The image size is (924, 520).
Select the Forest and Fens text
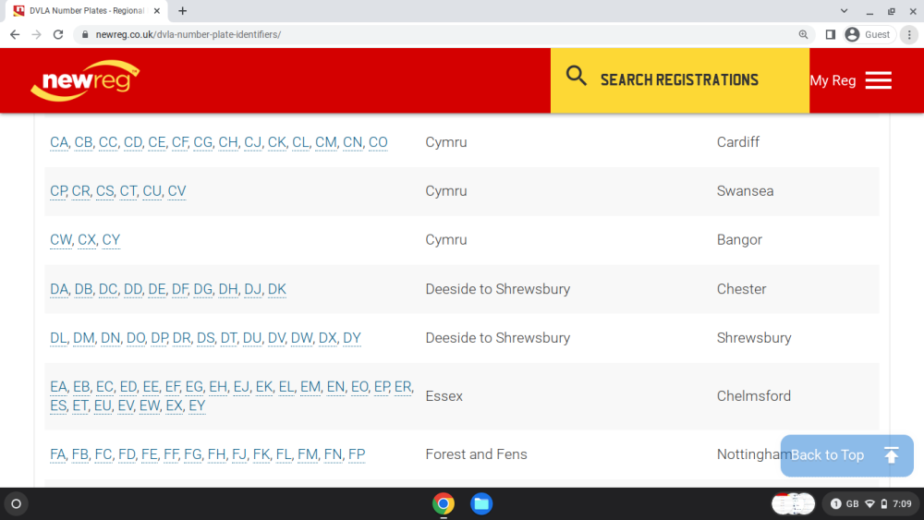pos(476,454)
